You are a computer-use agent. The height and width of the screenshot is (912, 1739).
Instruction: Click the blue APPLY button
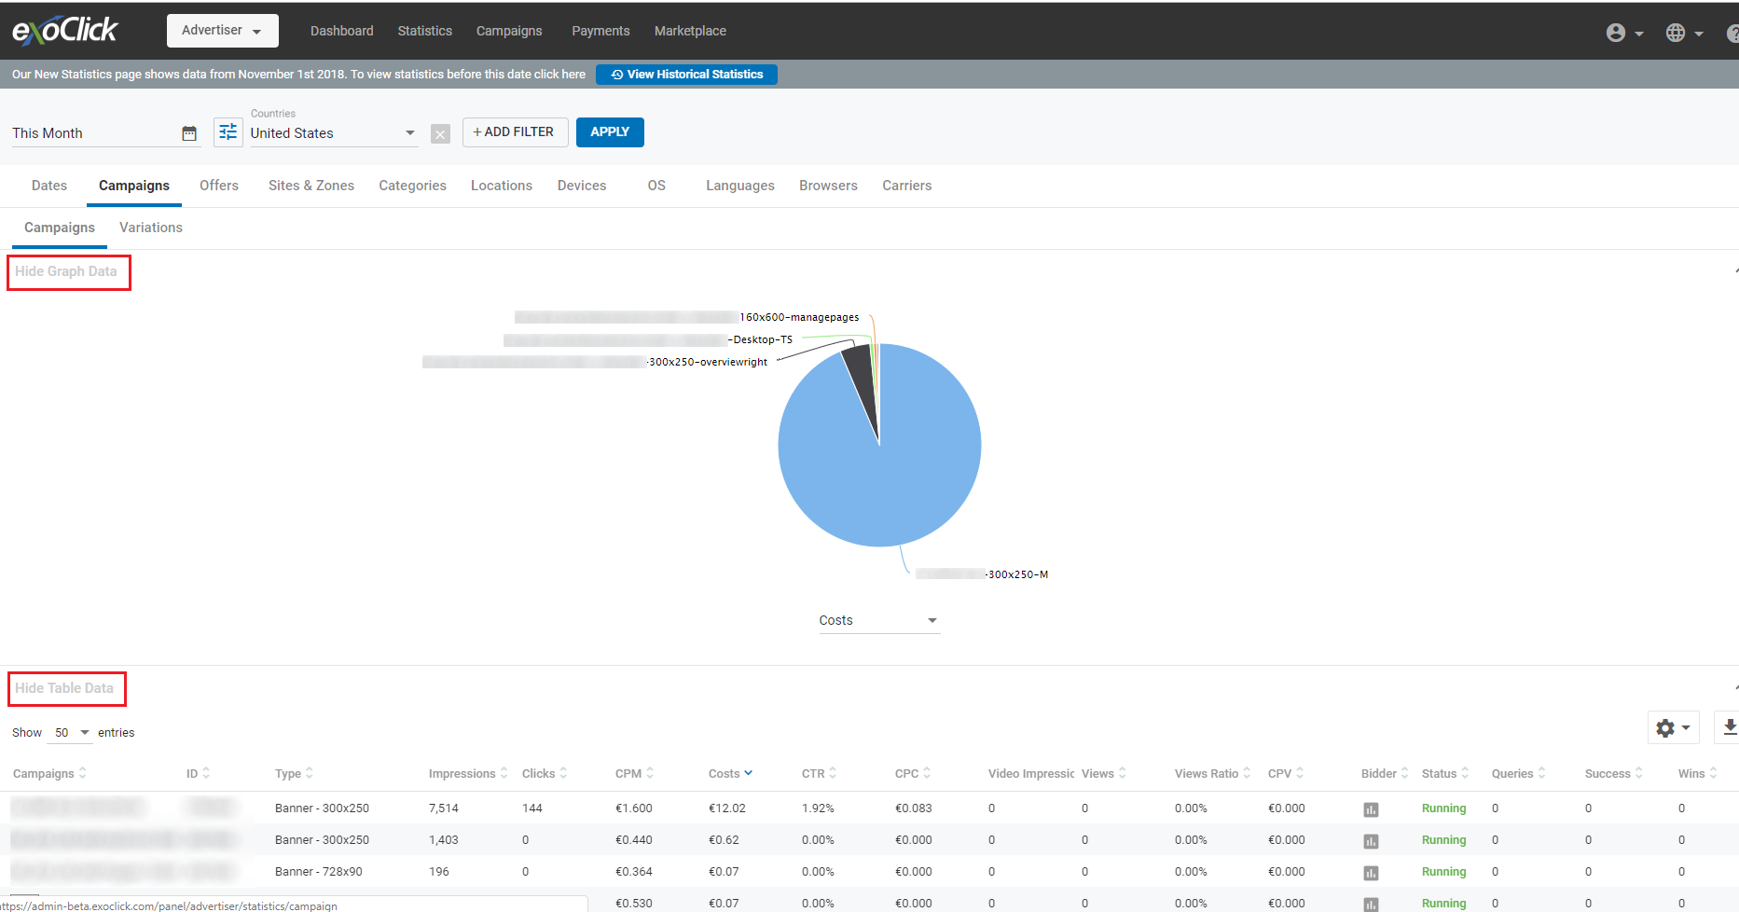click(x=610, y=132)
